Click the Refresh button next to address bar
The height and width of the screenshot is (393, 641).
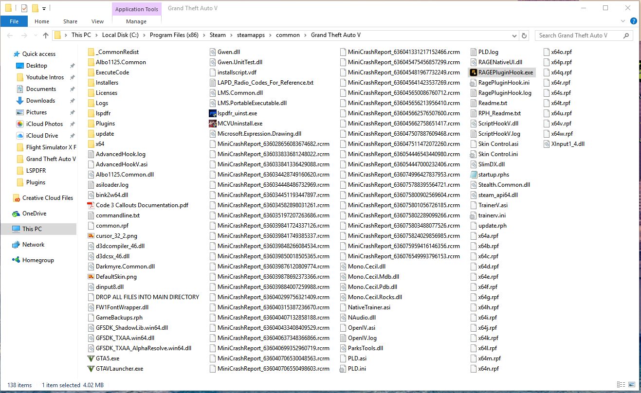(524, 36)
